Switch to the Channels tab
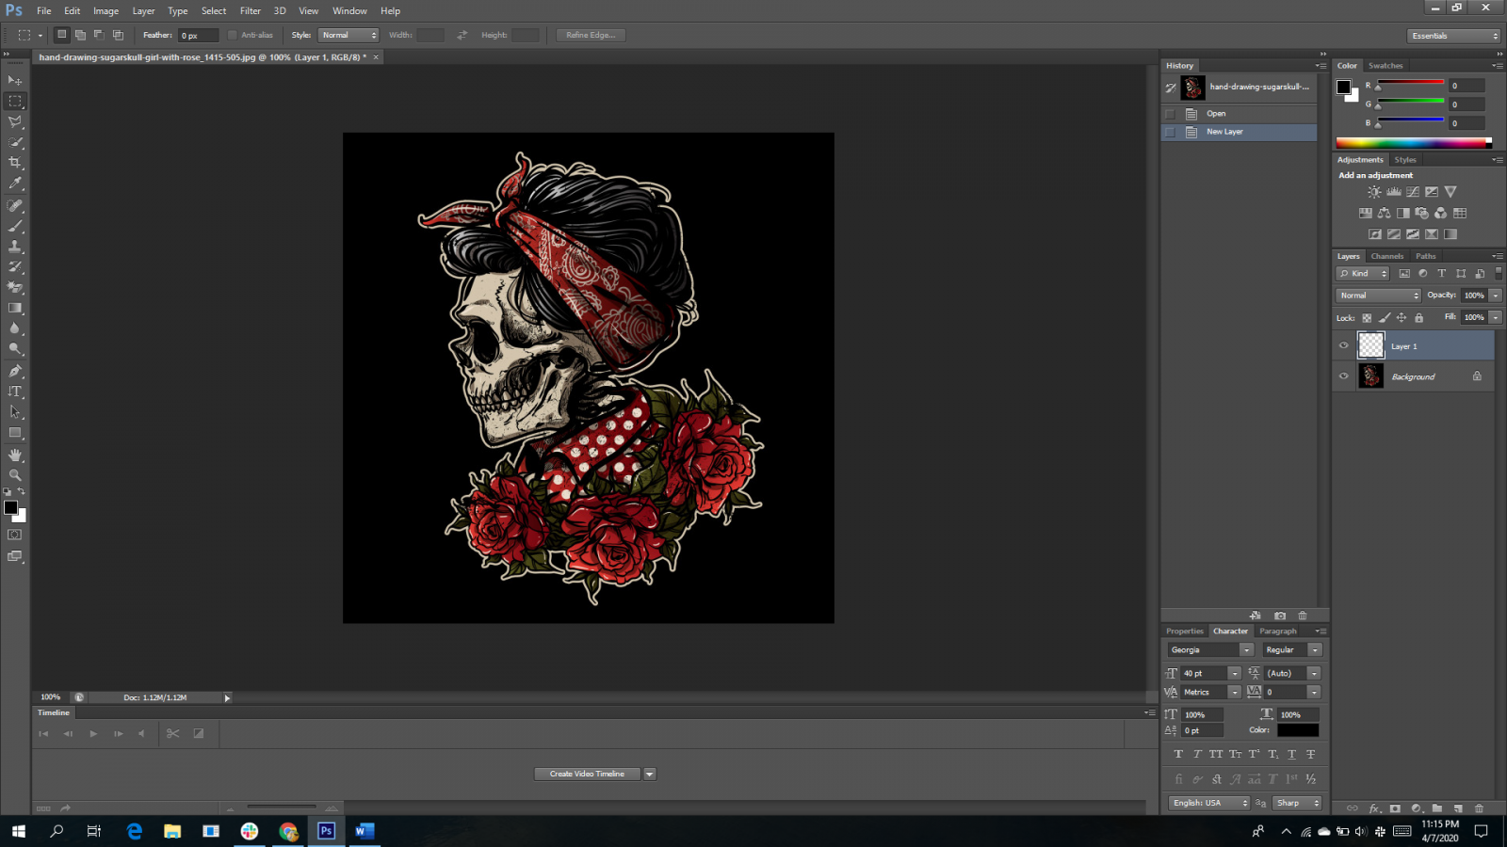Screen dimensions: 1507x847 (1386, 256)
